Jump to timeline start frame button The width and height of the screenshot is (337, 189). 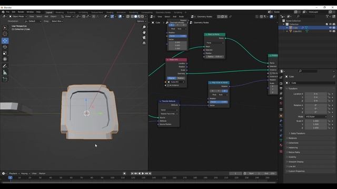pyautogui.click(x=132, y=173)
